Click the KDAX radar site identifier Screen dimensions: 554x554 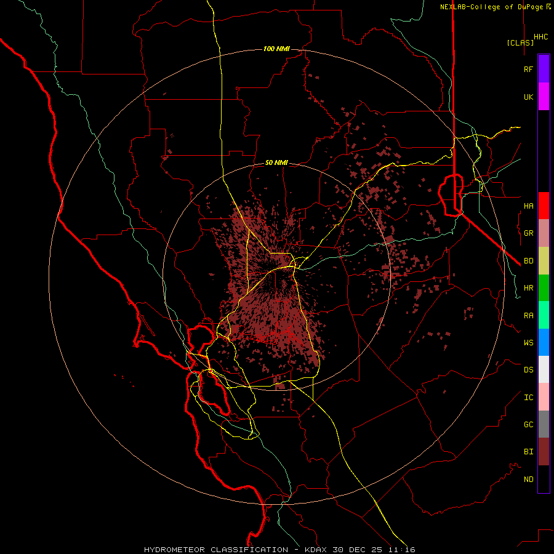tap(317, 550)
